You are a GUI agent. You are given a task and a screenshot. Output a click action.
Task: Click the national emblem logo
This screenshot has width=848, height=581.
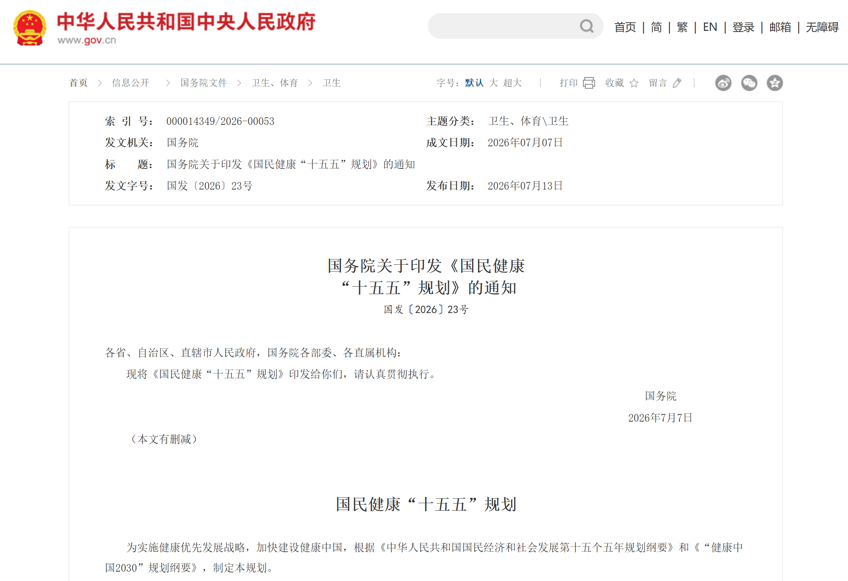point(30,28)
